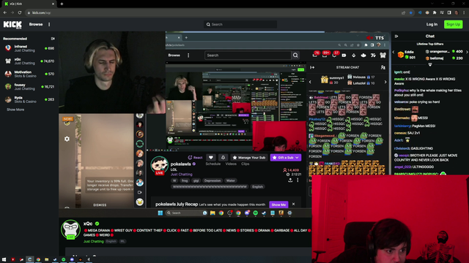Open the Browse menu in the Kick header

coord(36,24)
